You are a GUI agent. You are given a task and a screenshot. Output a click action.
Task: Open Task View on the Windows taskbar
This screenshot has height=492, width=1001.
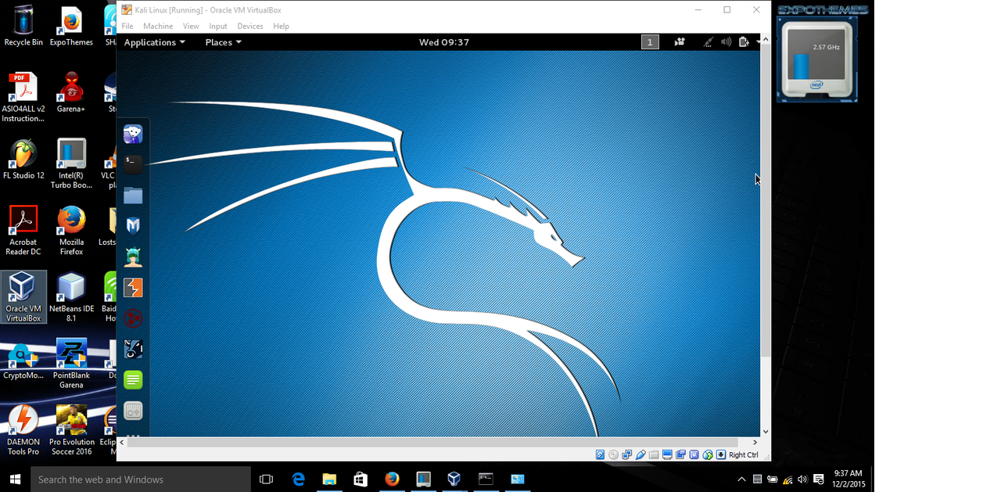coord(267,479)
